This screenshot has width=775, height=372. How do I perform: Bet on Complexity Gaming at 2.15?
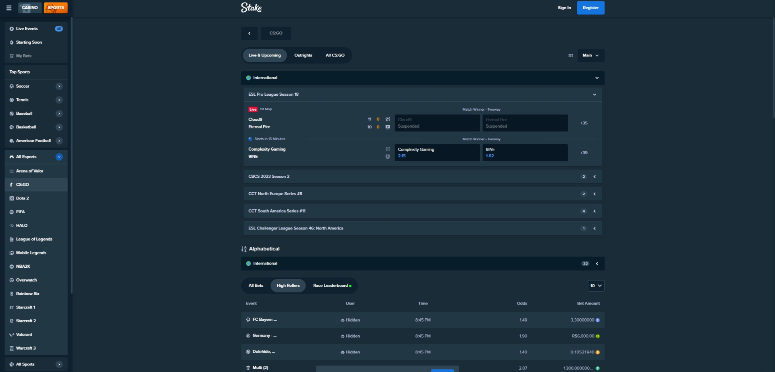(437, 153)
